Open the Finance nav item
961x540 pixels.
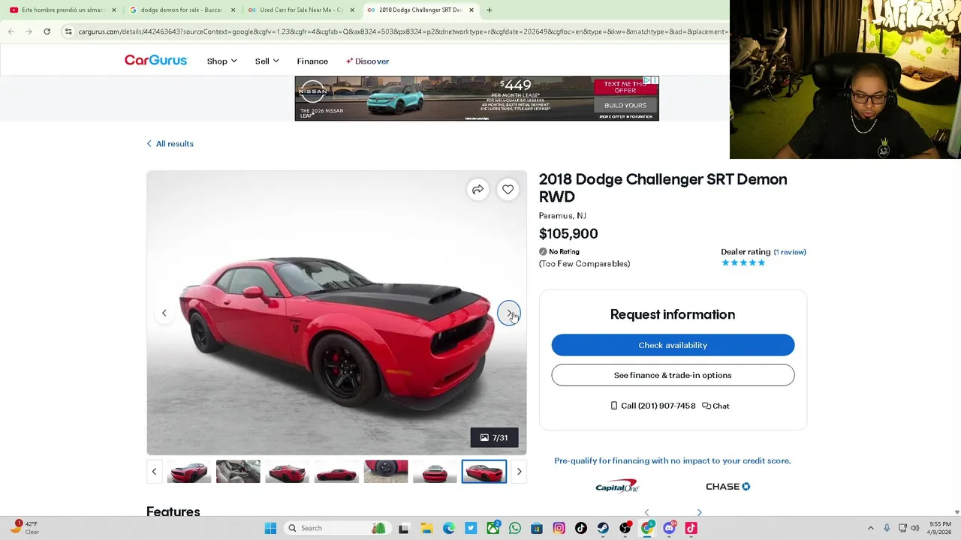(x=312, y=61)
